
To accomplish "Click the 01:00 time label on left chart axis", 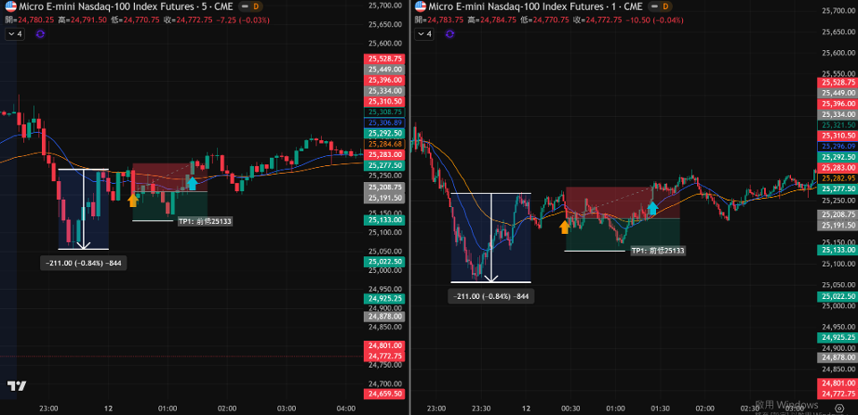I will tap(167, 407).
